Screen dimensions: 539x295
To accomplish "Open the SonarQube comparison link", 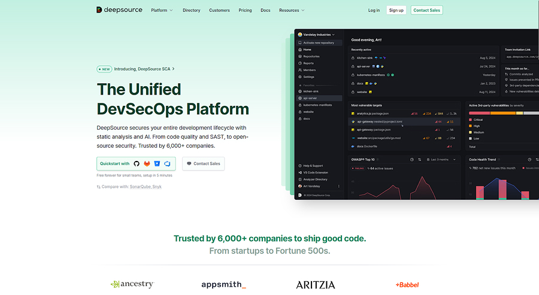I will click(x=140, y=187).
